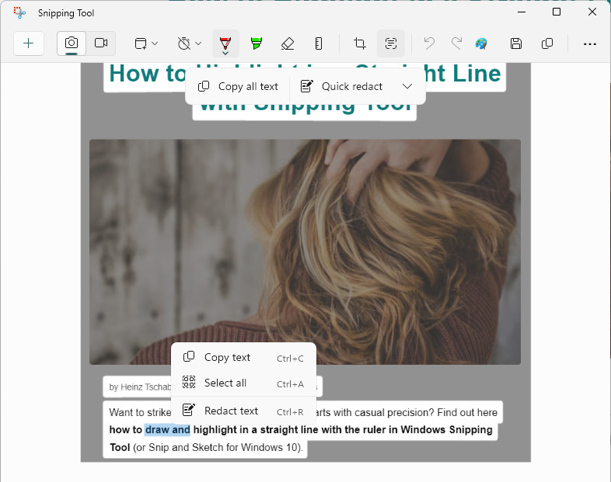This screenshot has height=482, width=611.
Task: Start a new snip with the plus button
Action: (x=29, y=43)
